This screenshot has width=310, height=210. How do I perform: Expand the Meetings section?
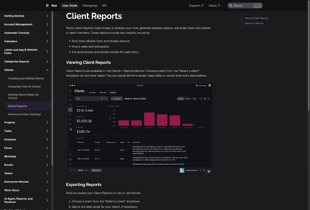click(x=26, y=157)
